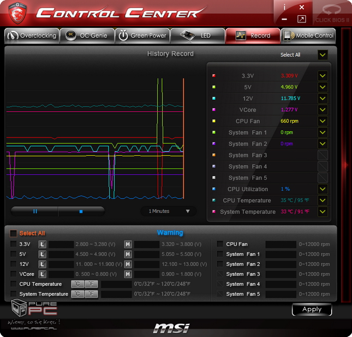Launch Click BIOS II
The image size is (352, 337).
click(332, 14)
